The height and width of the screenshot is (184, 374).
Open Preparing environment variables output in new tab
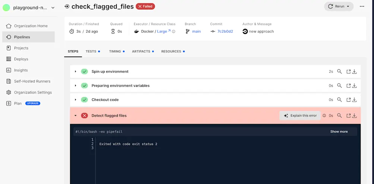tap(349, 86)
